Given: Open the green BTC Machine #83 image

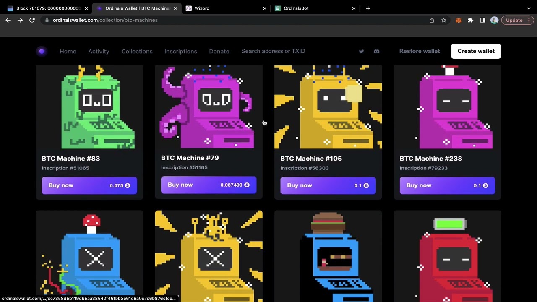Looking at the screenshot, I should 89,107.
